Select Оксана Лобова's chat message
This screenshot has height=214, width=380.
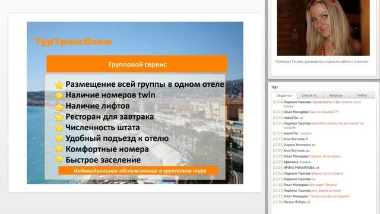[292, 202]
